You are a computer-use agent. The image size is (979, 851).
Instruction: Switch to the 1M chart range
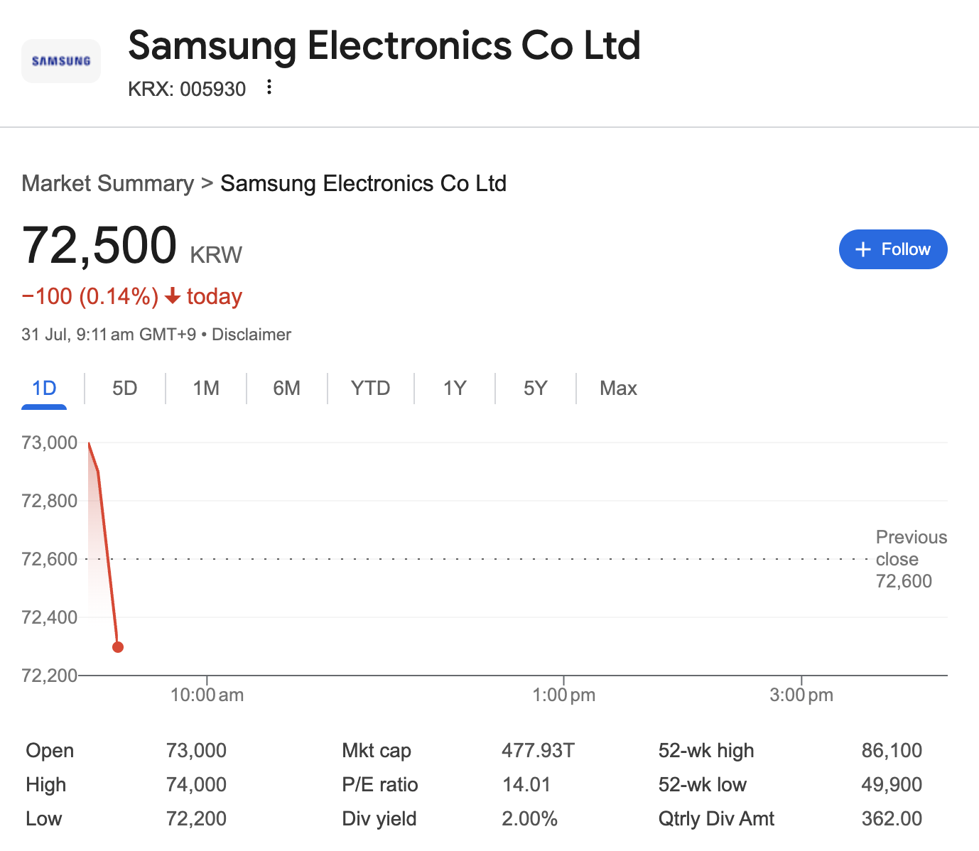coord(206,389)
